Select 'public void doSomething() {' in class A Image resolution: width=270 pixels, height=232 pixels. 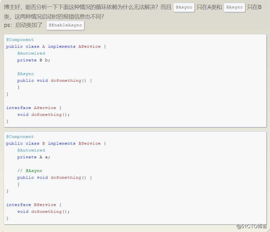coord(55,81)
